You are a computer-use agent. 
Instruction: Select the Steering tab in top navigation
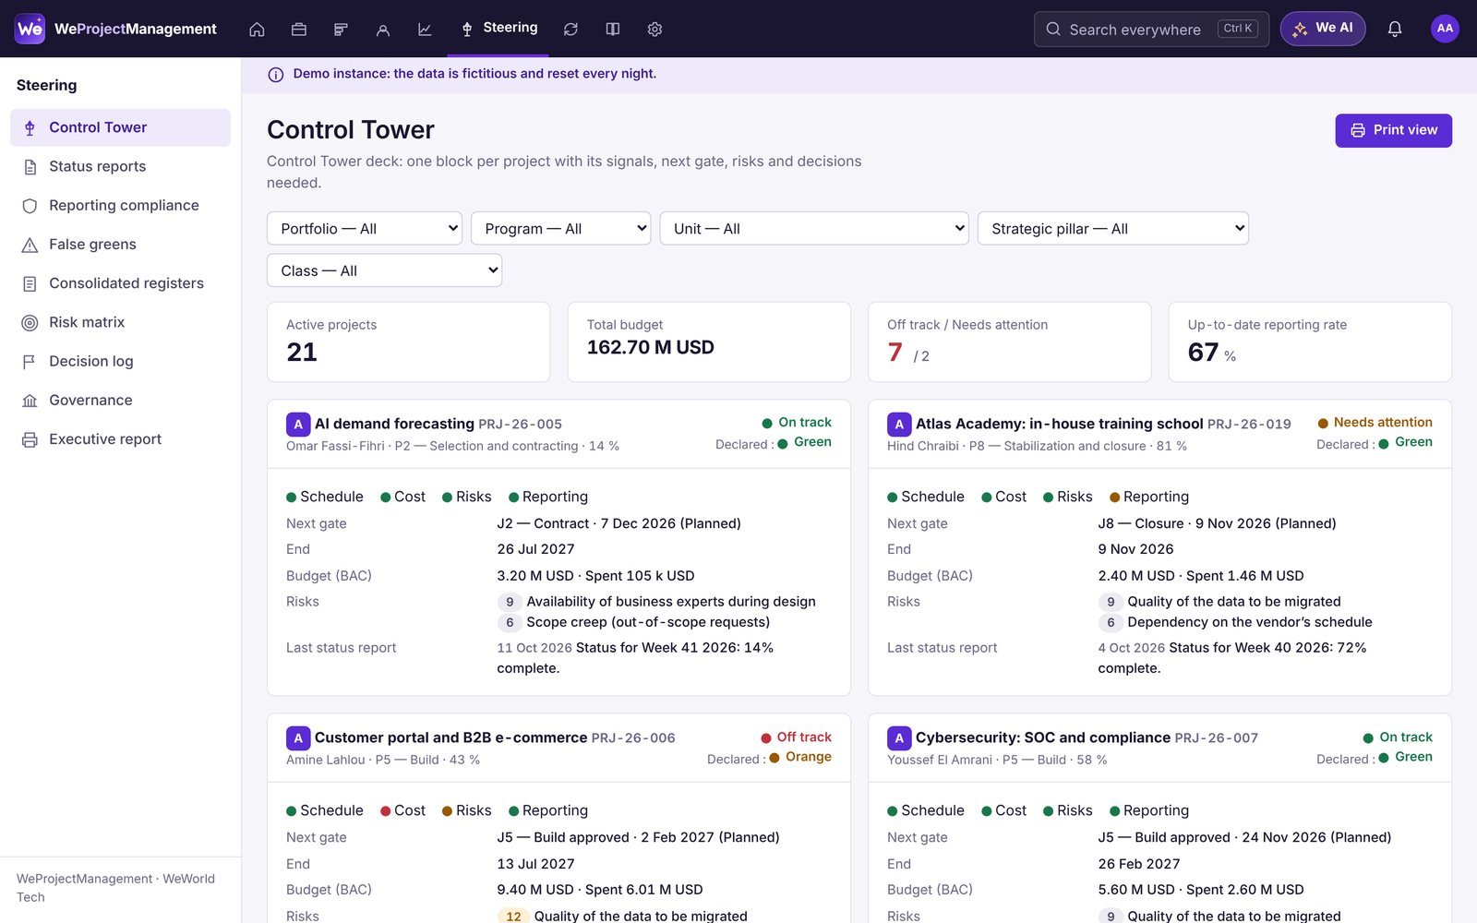point(499,29)
